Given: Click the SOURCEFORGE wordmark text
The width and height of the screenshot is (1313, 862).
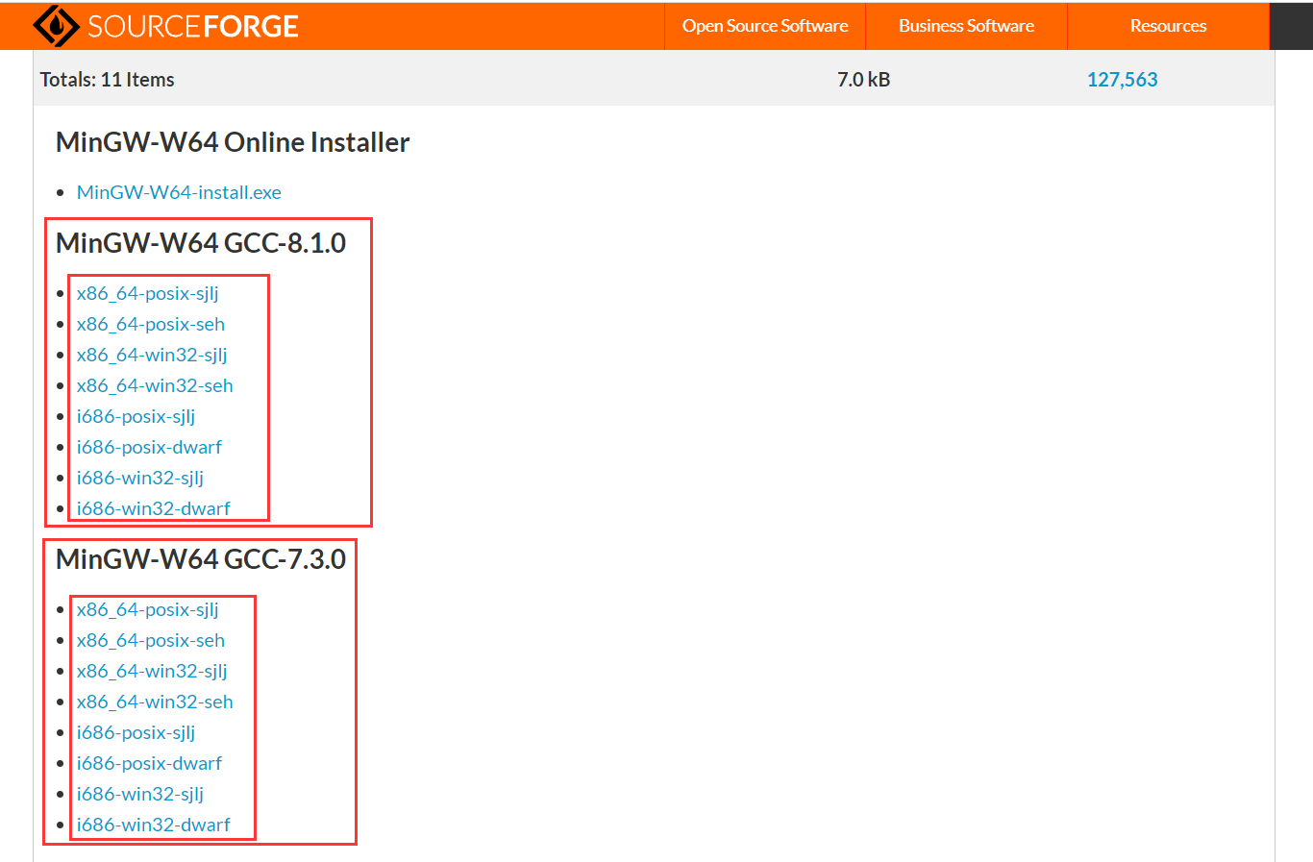Looking at the screenshot, I should tap(193, 27).
